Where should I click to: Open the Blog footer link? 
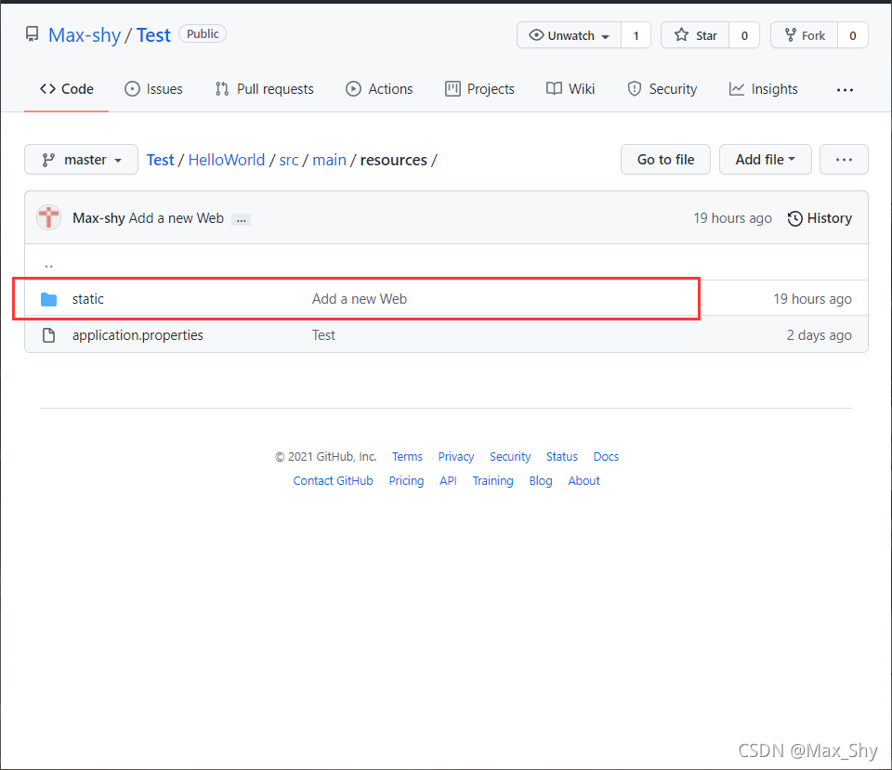point(541,481)
